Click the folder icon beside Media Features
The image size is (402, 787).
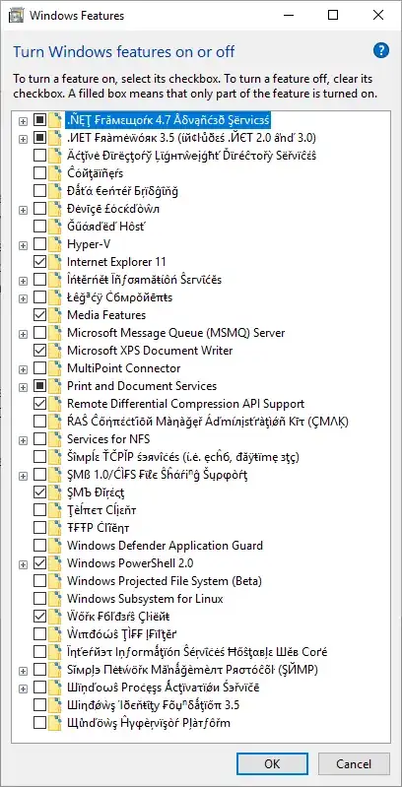click(56, 315)
